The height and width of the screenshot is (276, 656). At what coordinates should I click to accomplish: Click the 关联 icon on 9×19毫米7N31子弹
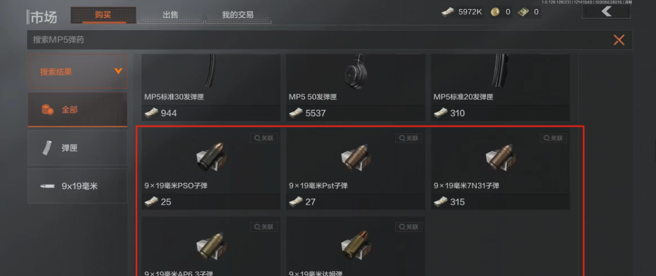553,138
